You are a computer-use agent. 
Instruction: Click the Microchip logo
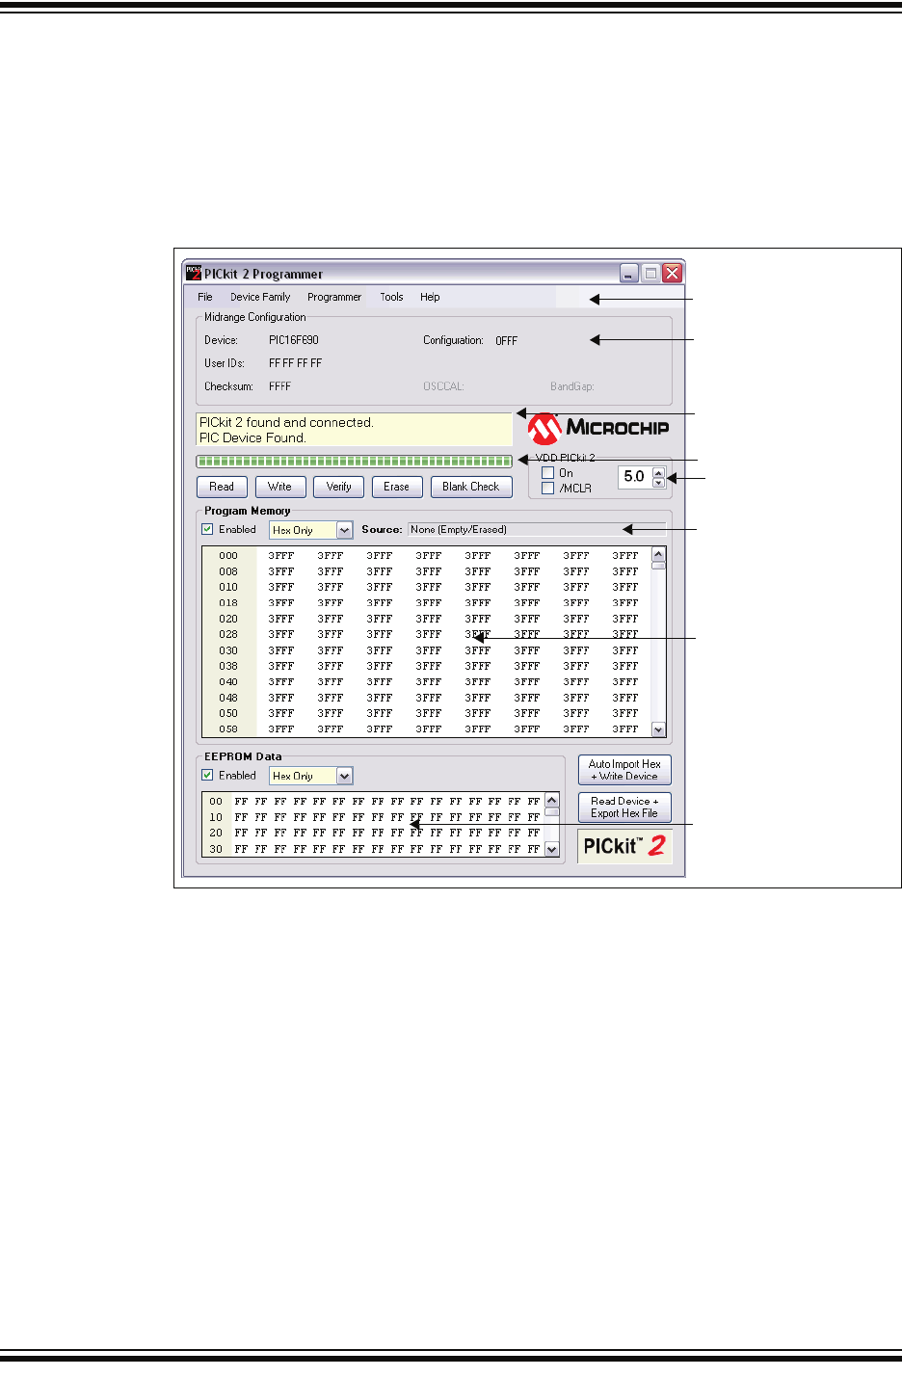598,429
